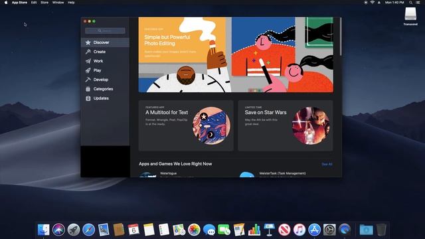This screenshot has width=425, height=239.
Task: Open the Edit menu
Action: (34, 3)
